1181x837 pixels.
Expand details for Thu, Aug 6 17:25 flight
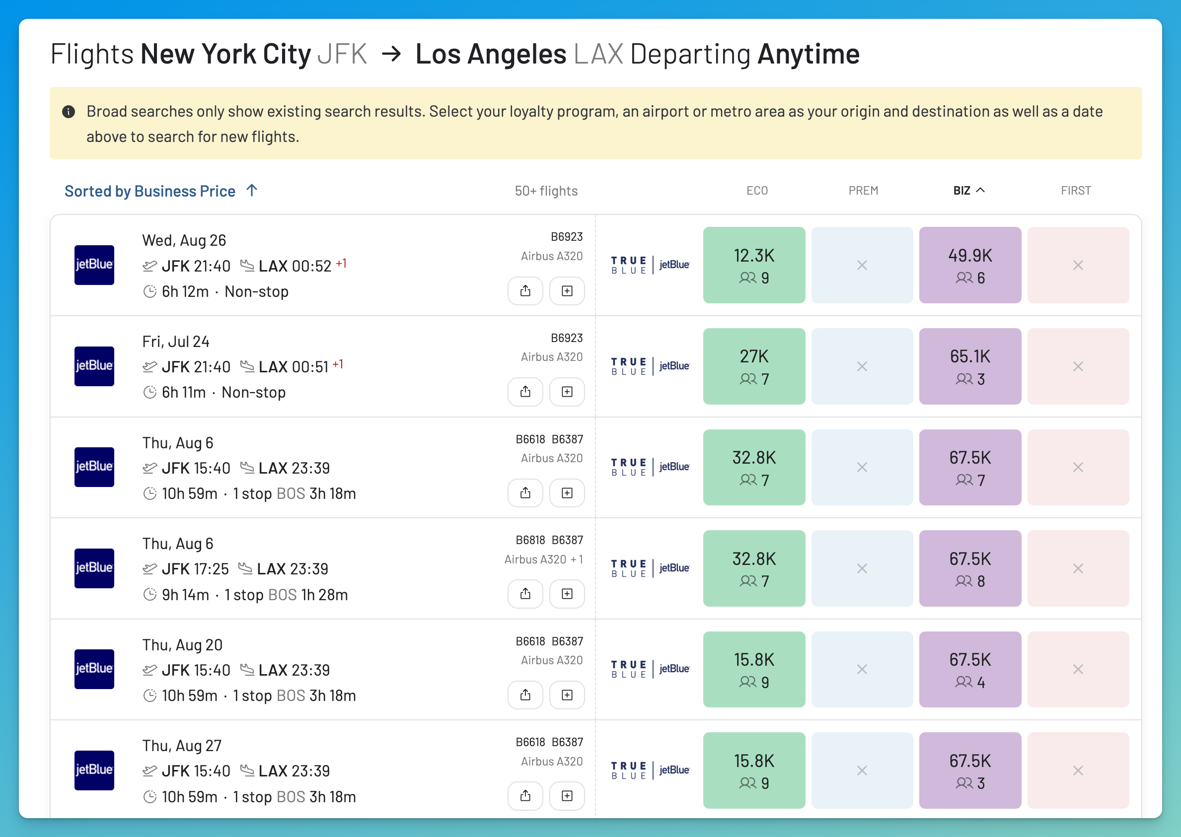567,594
